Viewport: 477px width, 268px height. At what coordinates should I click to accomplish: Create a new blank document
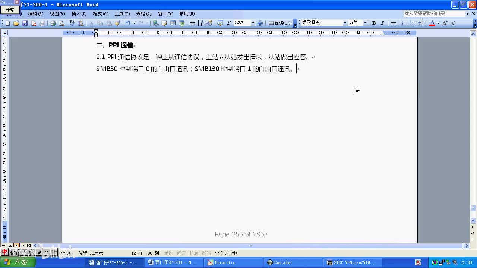tap(7, 23)
